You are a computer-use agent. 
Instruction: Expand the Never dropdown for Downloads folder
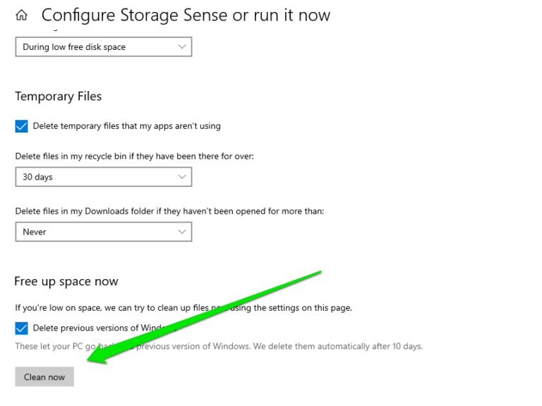[103, 232]
